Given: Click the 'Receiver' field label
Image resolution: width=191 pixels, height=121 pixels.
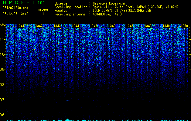Looking at the screenshot, I should [x=62, y=11].
